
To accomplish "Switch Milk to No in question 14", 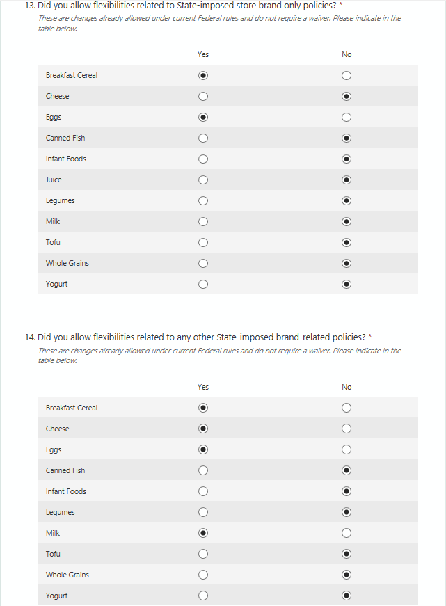I will click(347, 533).
